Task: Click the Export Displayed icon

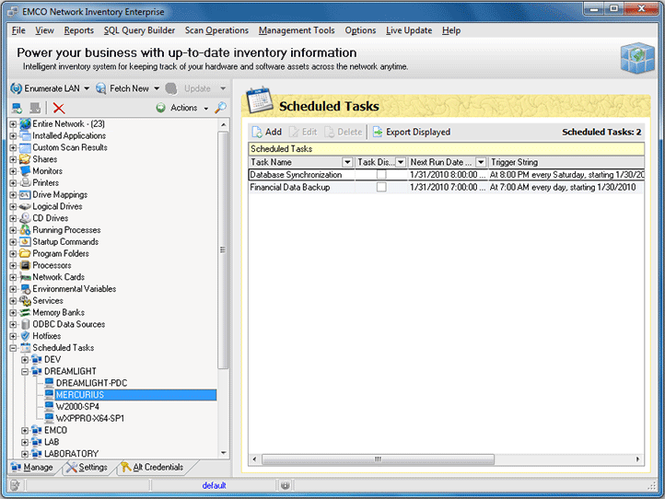Action: (x=378, y=132)
